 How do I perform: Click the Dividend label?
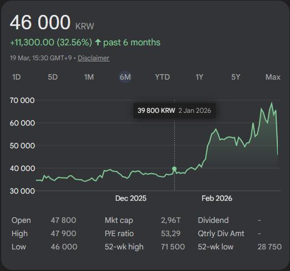[x=213, y=220]
